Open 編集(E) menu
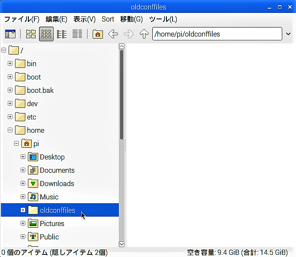The image size is (296, 257). pos(57,19)
